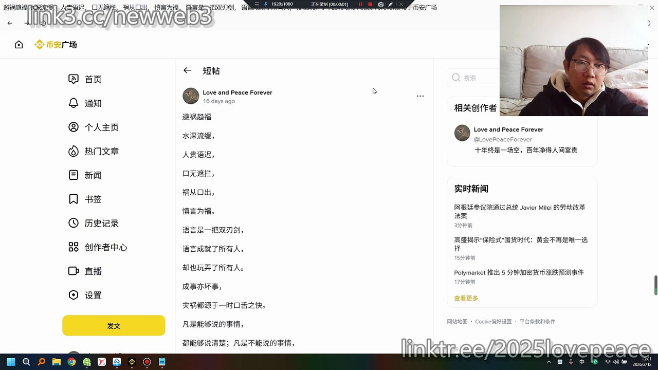658x370 pixels.
Task: Go back with the 短帖 arrow
Action: pos(187,70)
